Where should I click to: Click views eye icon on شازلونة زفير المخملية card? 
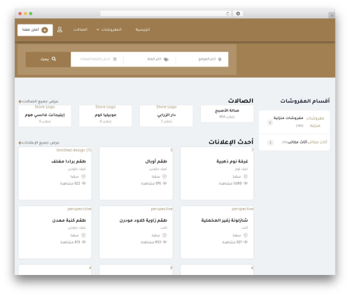246,242
